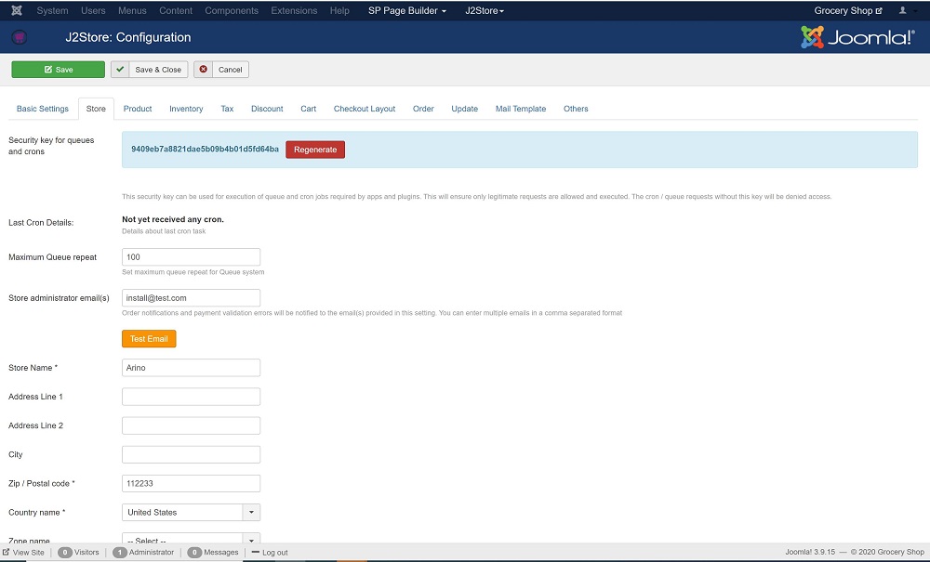Image resolution: width=930 pixels, height=562 pixels.
Task: Open the Extensions menu
Action: pyautogui.click(x=293, y=11)
